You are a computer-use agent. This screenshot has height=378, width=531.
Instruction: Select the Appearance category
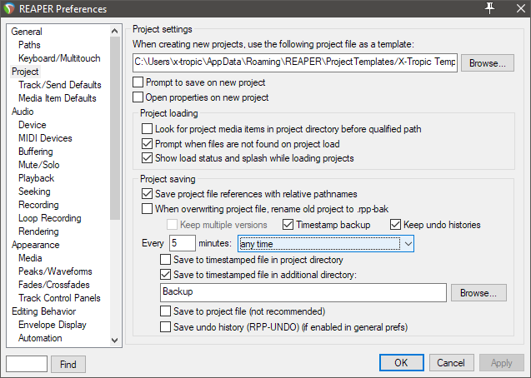(36, 245)
